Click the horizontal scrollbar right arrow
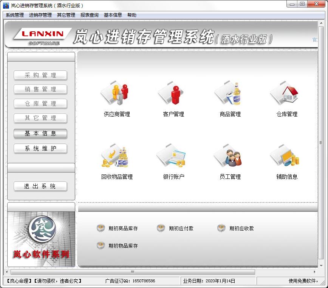The height and width of the screenshot is (288, 328). pos(314,272)
